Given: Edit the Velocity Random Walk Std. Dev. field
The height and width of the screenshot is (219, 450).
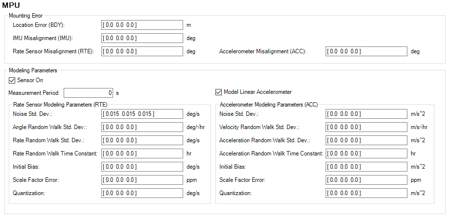Looking at the screenshot, I should pyautogui.click(x=366, y=127).
